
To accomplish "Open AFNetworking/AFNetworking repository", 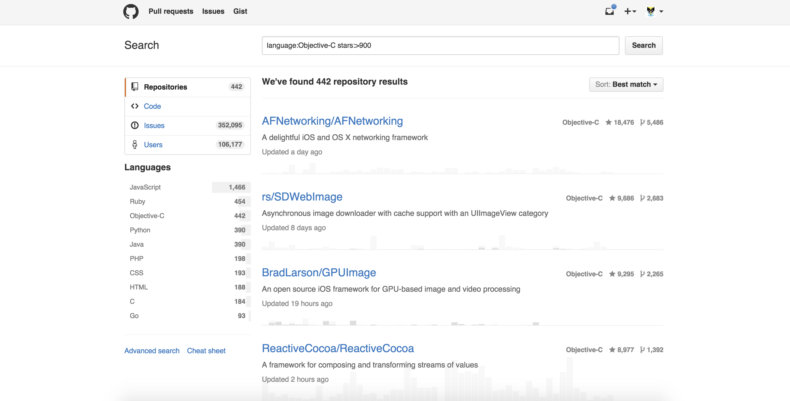I will (x=332, y=121).
